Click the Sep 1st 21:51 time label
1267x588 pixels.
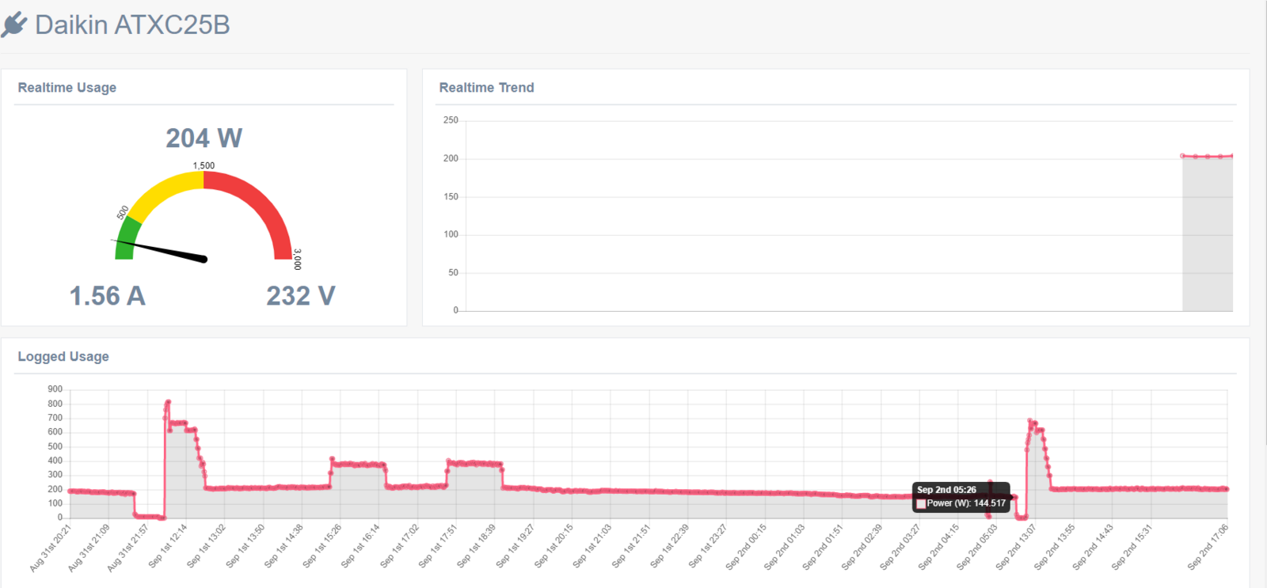pyautogui.click(x=631, y=544)
